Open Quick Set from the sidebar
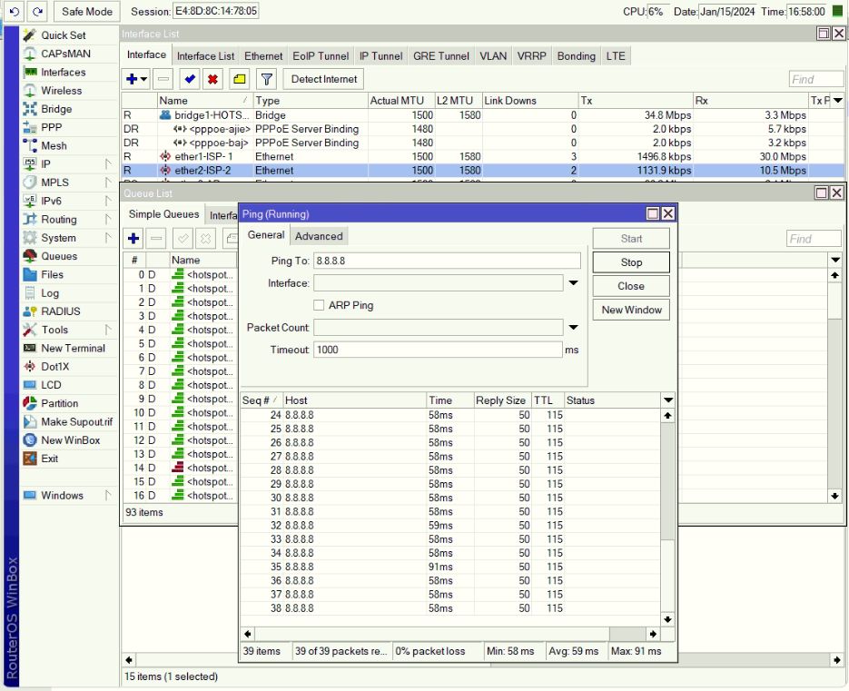Viewport: 849px width, 691px height. tap(63, 35)
